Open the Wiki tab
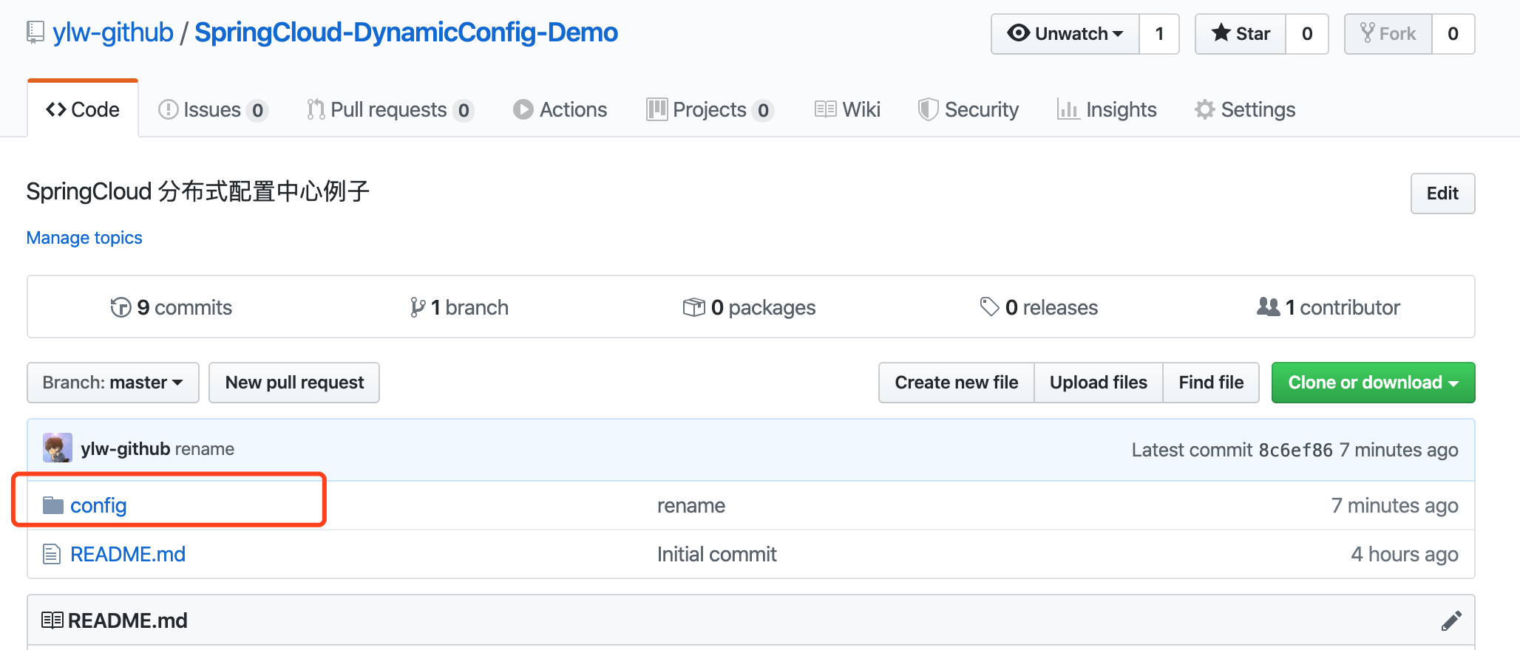The height and width of the screenshot is (650, 1520). pos(847,109)
